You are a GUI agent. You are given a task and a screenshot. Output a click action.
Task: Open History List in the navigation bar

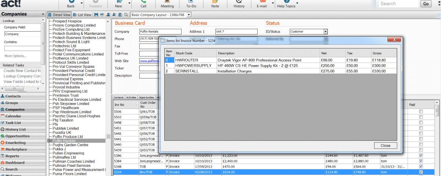pos(23,129)
